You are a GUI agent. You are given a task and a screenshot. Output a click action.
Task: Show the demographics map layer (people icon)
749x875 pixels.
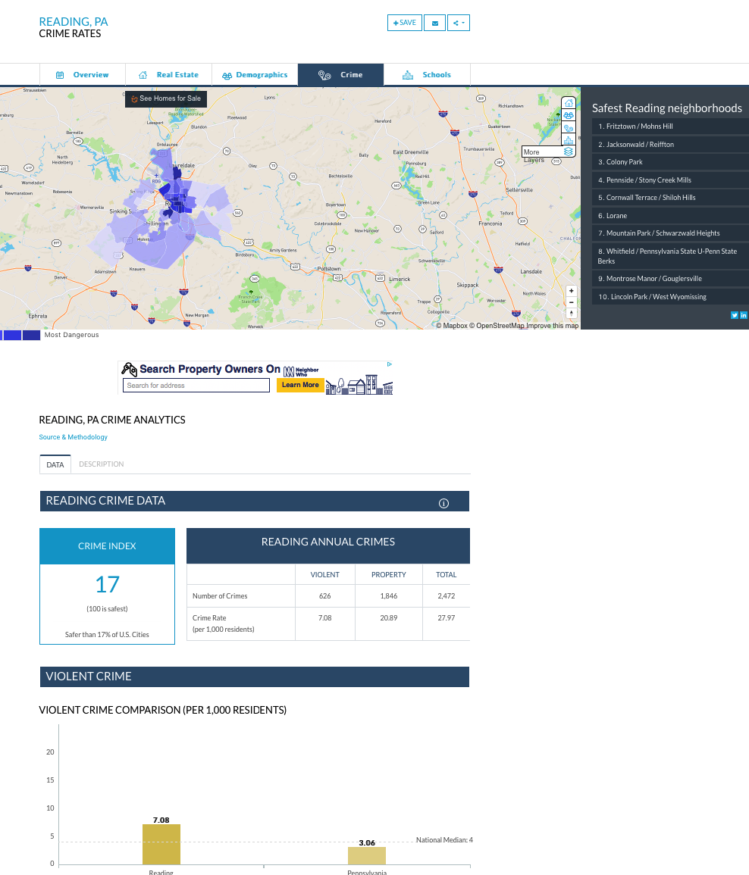point(569,115)
